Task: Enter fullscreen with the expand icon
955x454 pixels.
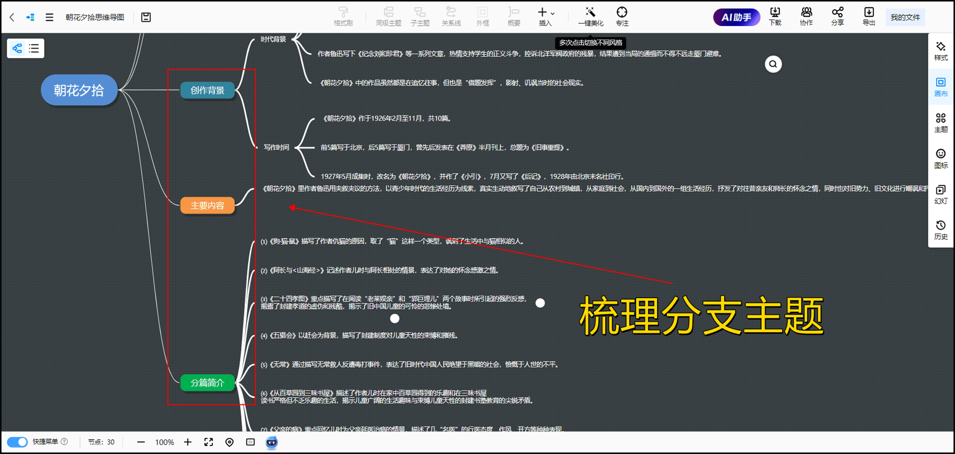Action: click(209, 442)
